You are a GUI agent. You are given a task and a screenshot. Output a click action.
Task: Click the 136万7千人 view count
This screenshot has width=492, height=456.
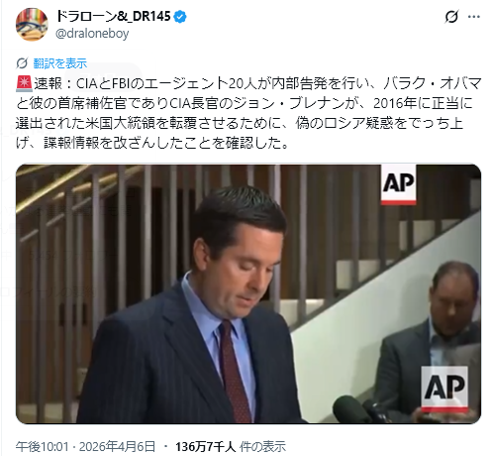205,447
